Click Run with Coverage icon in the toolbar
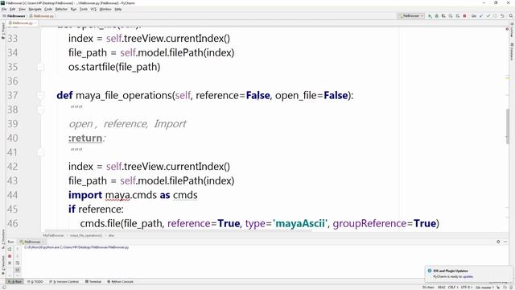The height and width of the screenshot is (290, 515). [x=443, y=16]
